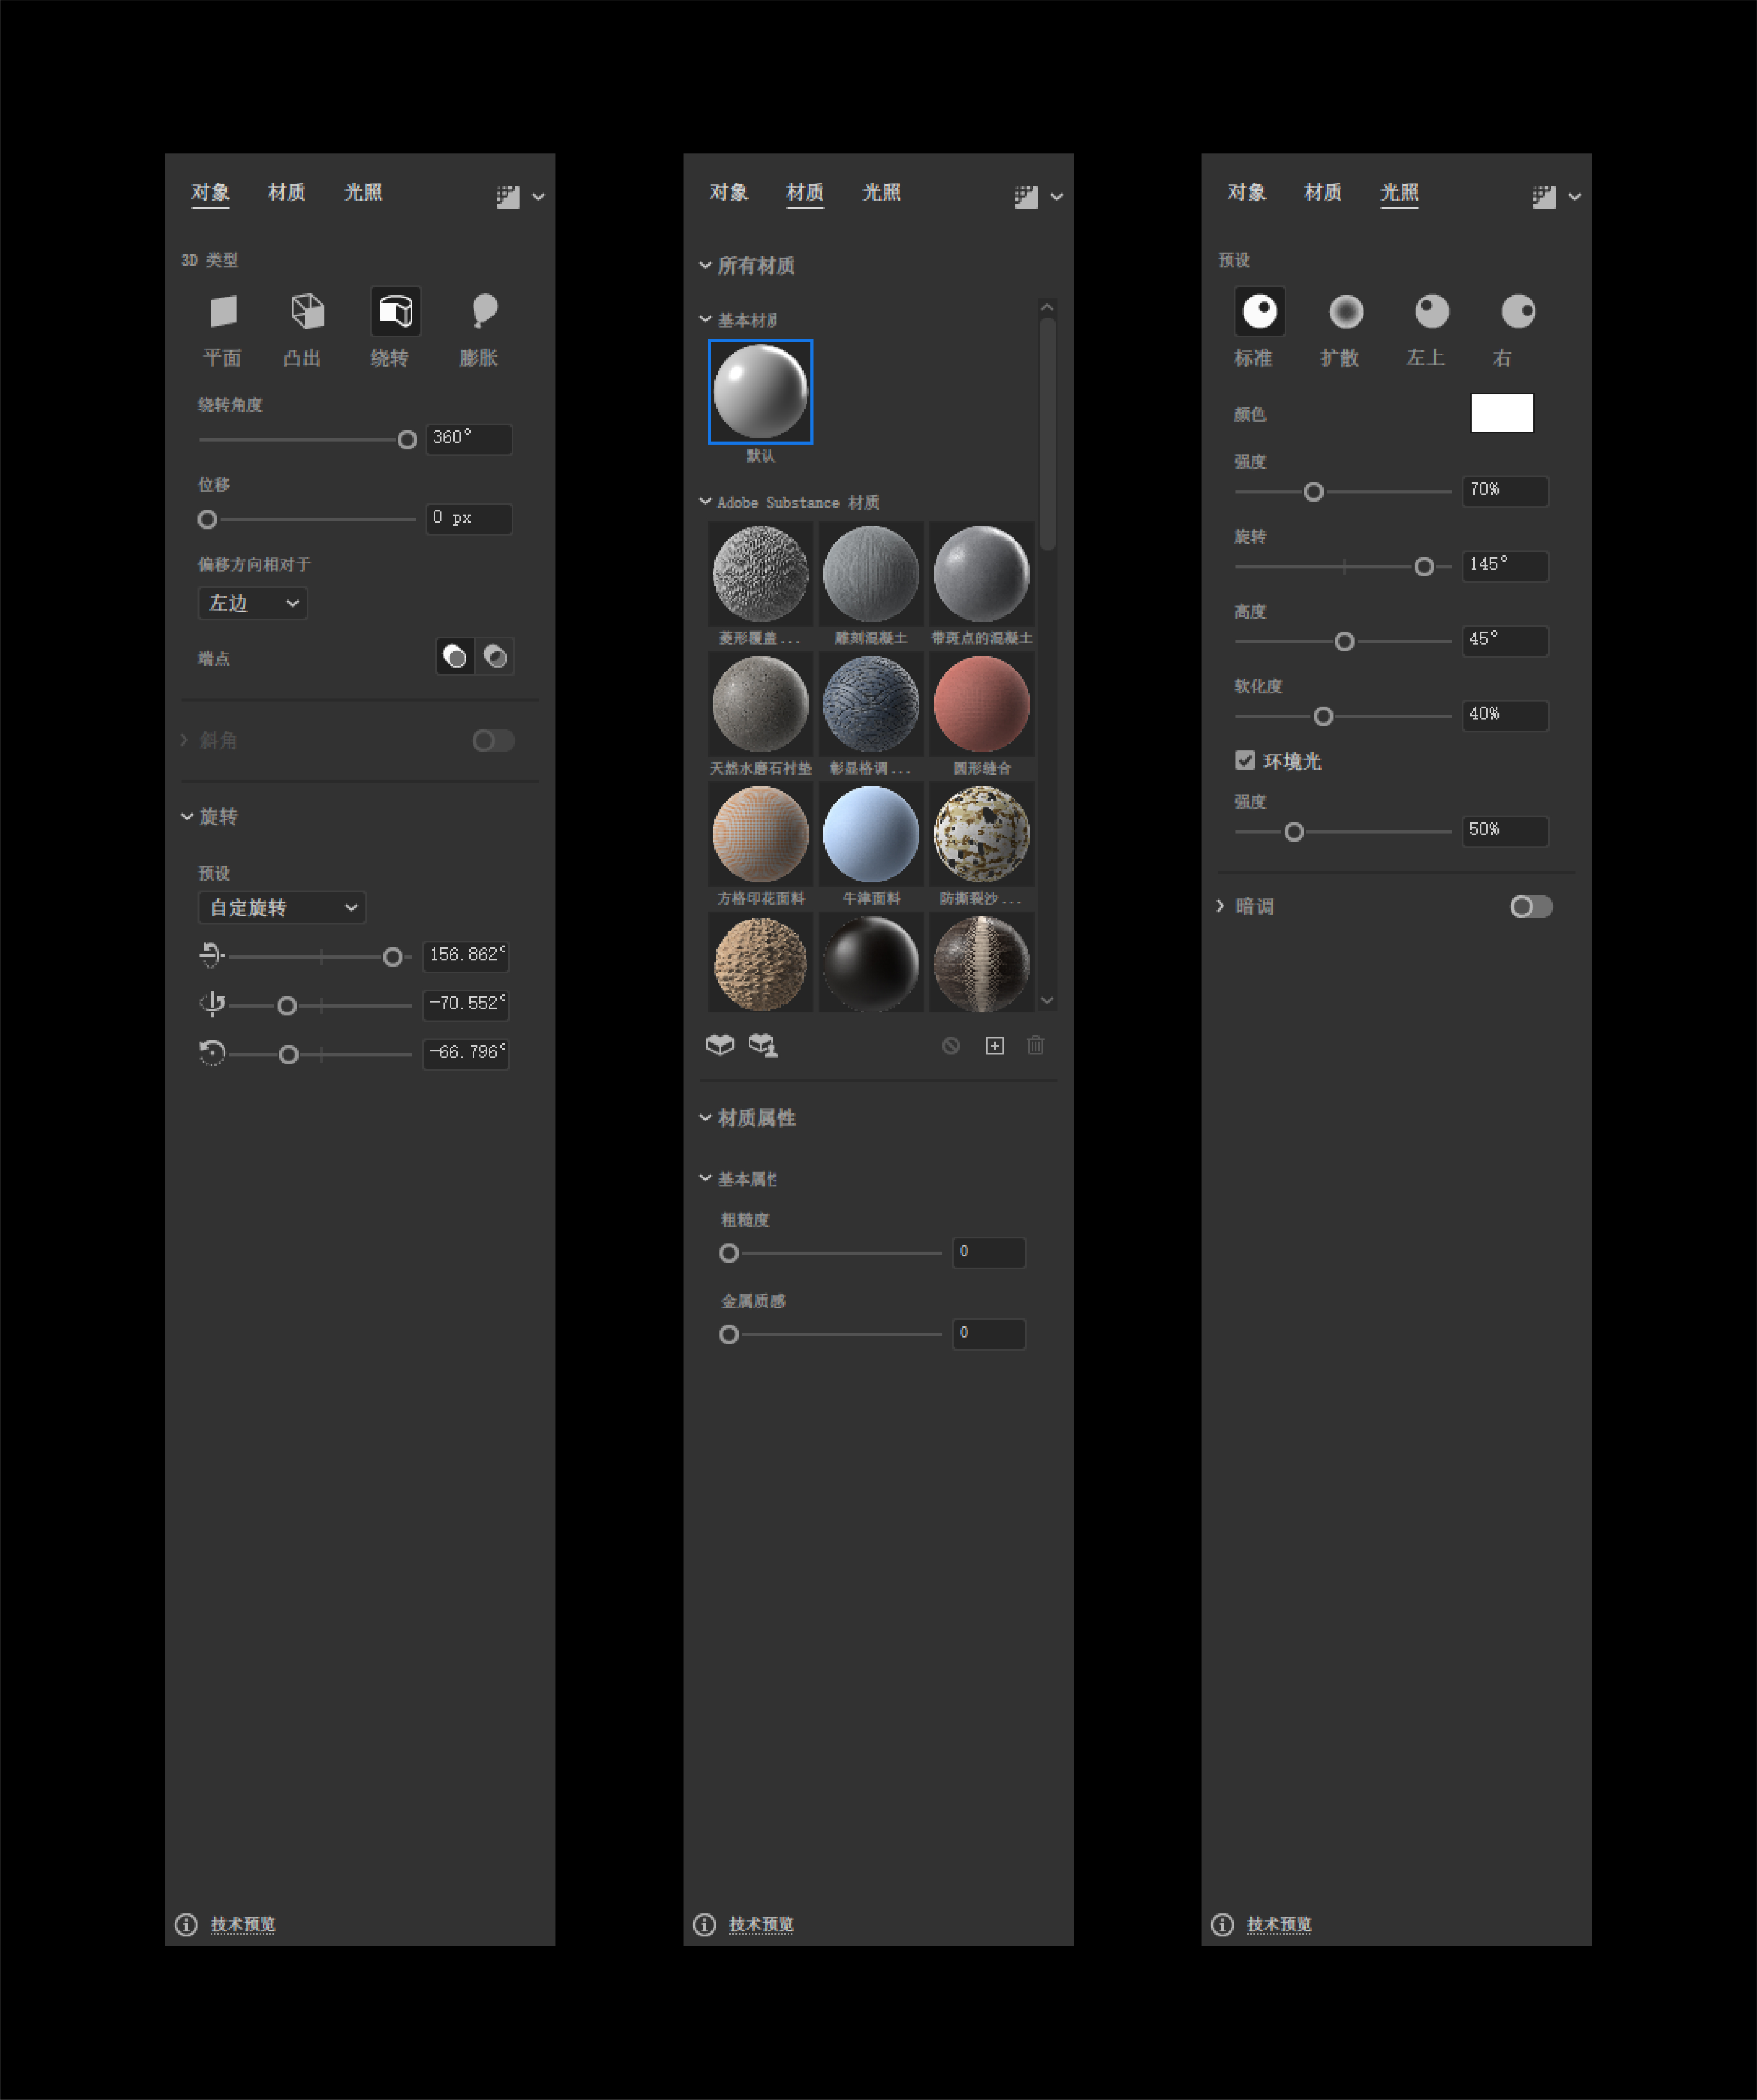Open the 左边 offset direction dropdown
This screenshot has width=1757, height=2100.
(x=252, y=603)
